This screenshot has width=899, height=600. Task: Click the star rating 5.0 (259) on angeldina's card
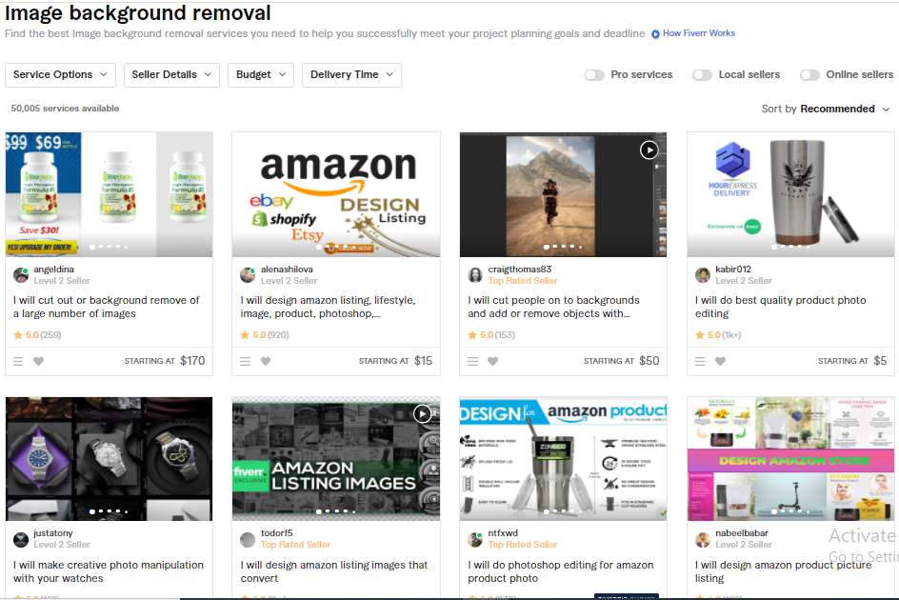click(x=37, y=335)
